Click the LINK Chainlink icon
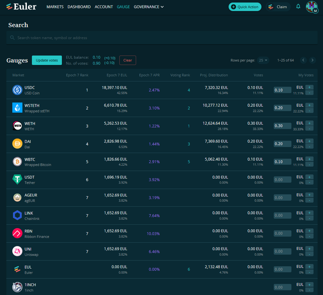The width and height of the screenshot is (323, 295). click(17, 216)
